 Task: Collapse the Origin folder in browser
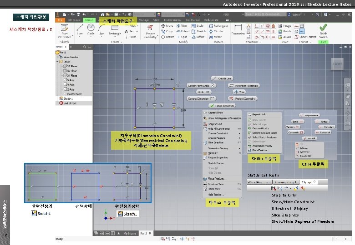[57, 62]
